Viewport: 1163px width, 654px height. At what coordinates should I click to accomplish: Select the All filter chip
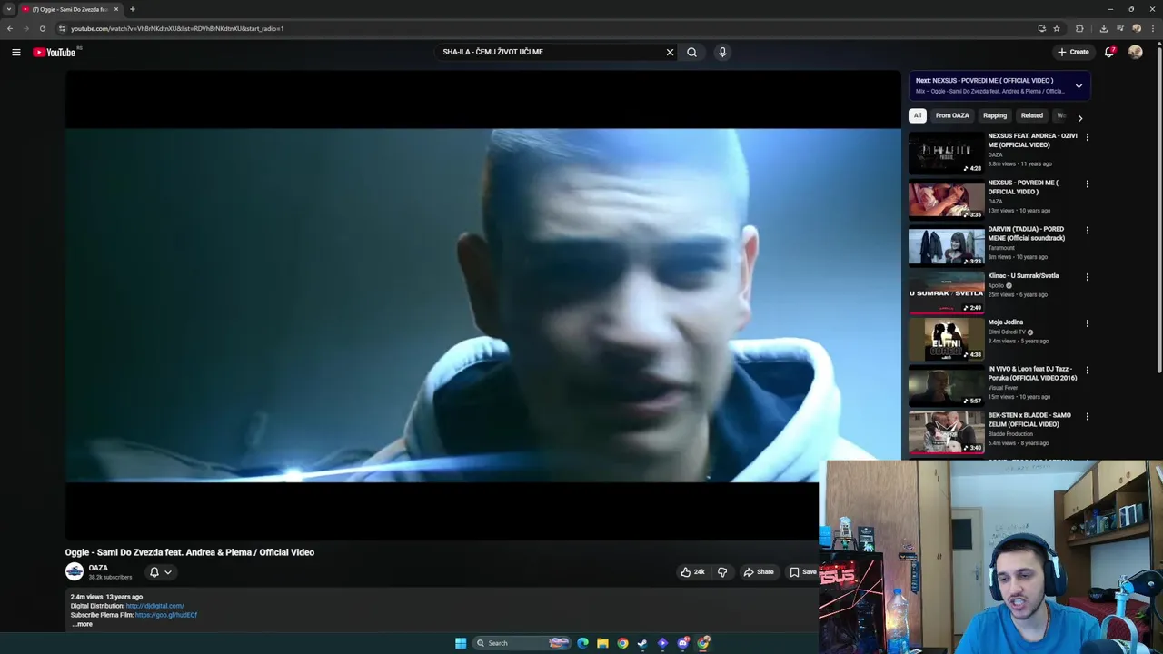(918, 115)
